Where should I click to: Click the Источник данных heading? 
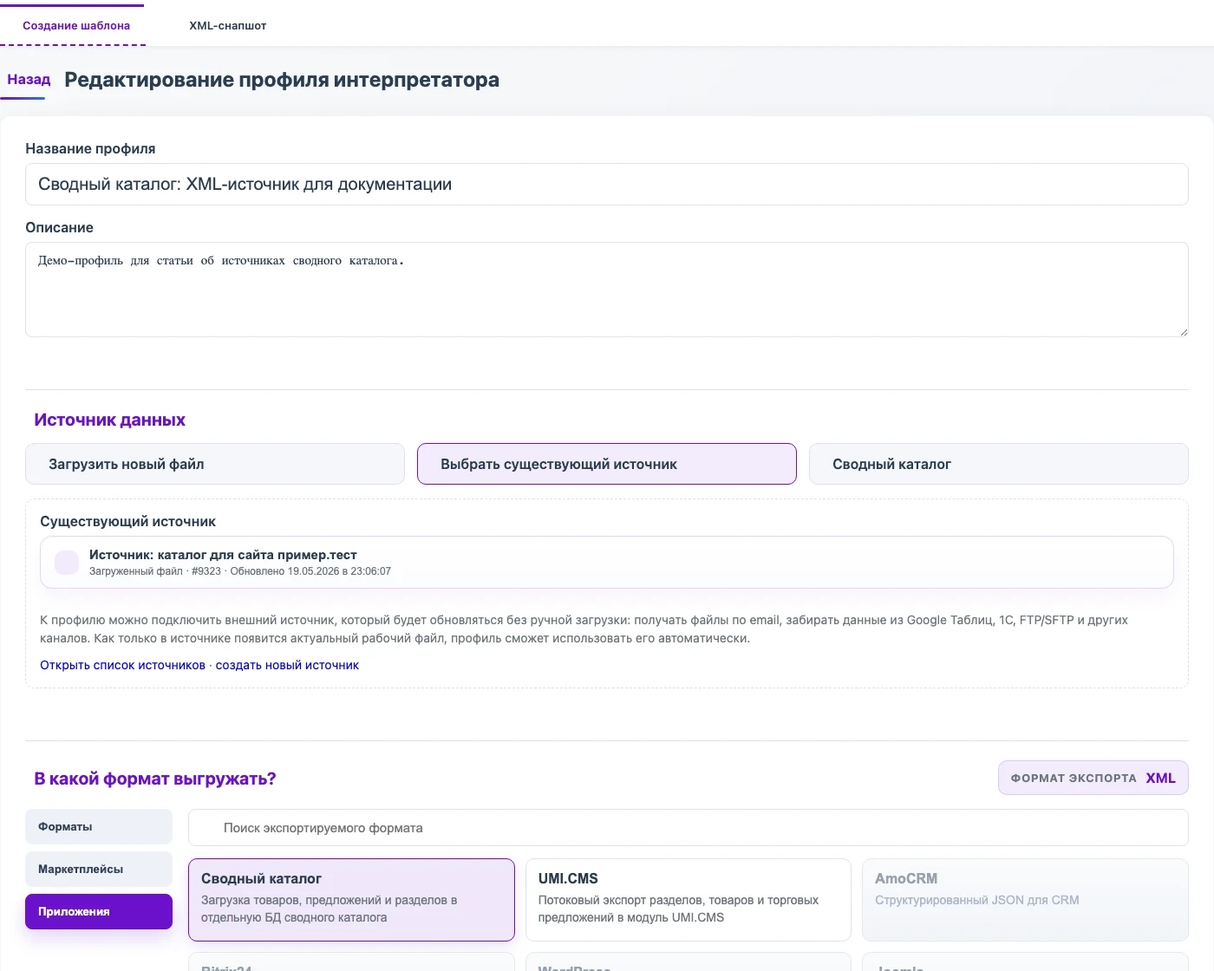point(109,420)
